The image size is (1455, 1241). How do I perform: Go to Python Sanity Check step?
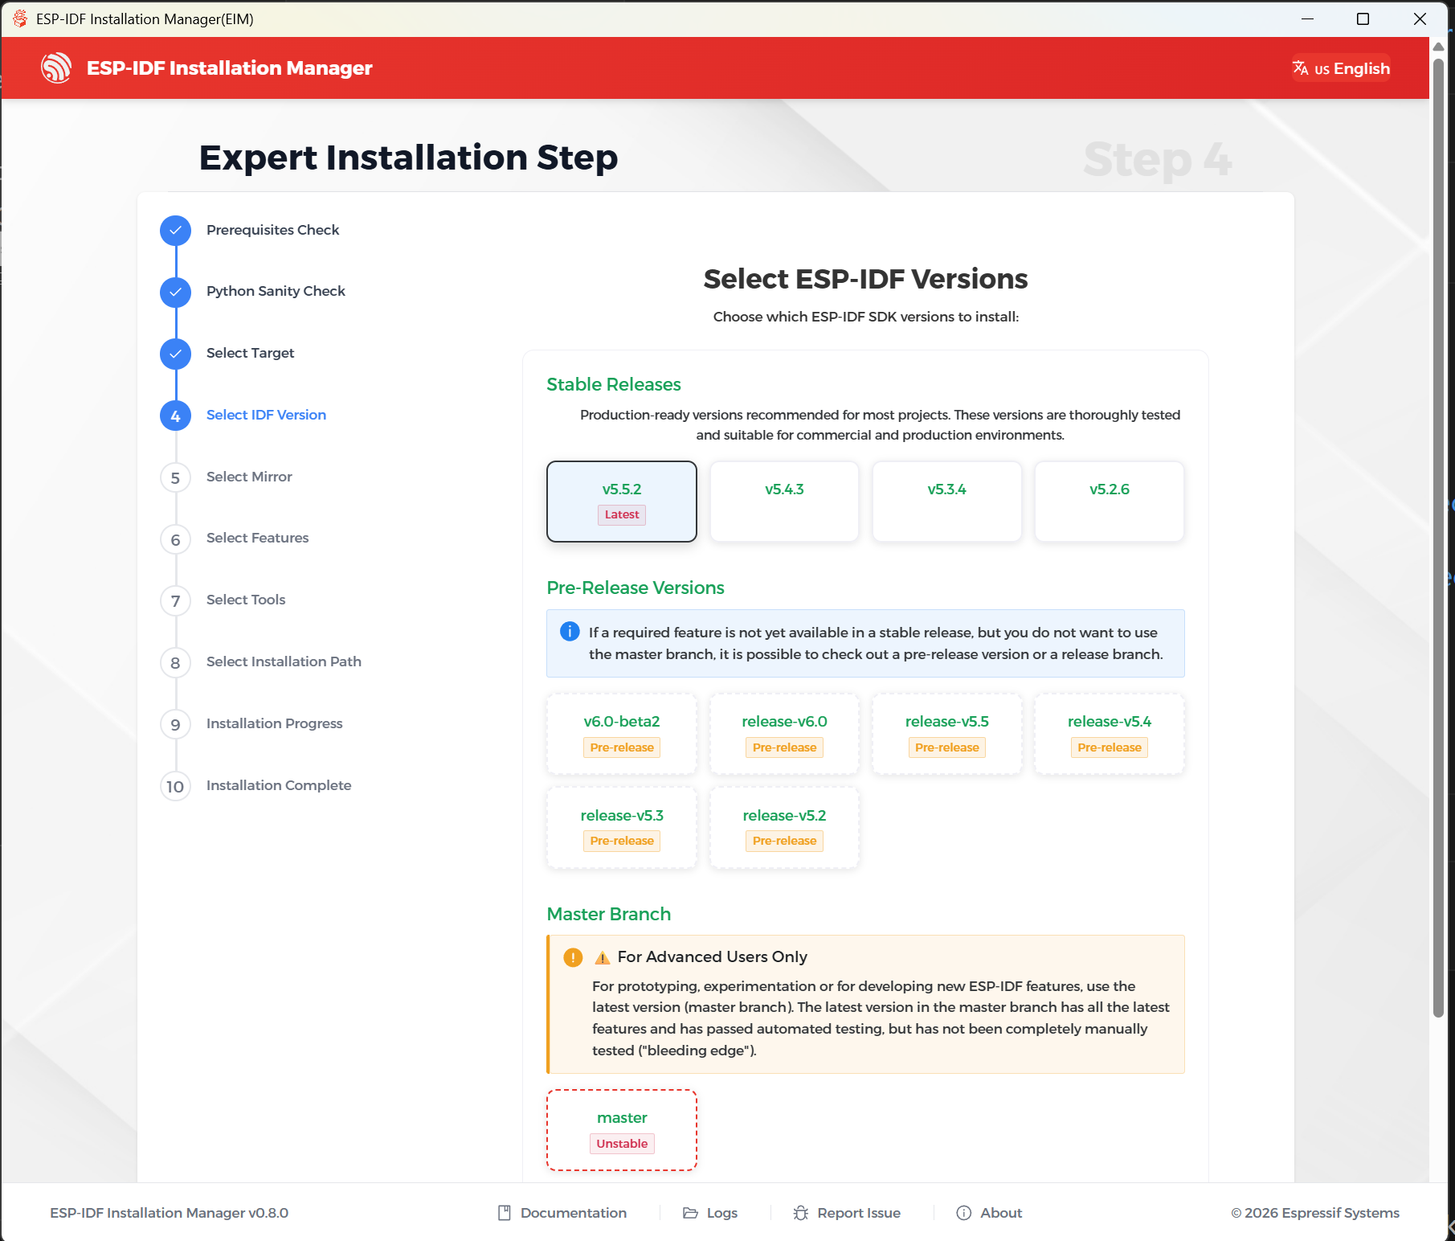tap(276, 291)
